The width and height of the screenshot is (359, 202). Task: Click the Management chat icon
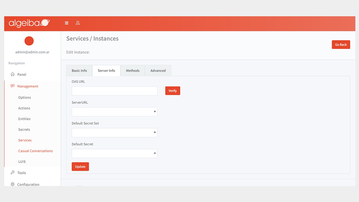click(12, 86)
